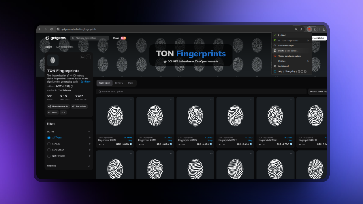Click the Explore breadcrumb link
363x204 pixels.
(x=48, y=47)
